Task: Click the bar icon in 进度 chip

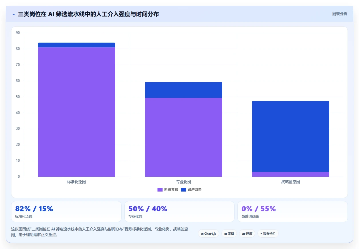Action: coord(243,234)
